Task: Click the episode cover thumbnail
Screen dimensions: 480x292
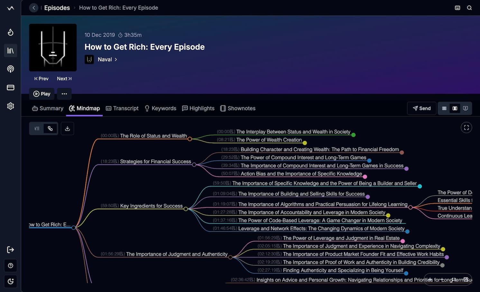Action: click(53, 47)
